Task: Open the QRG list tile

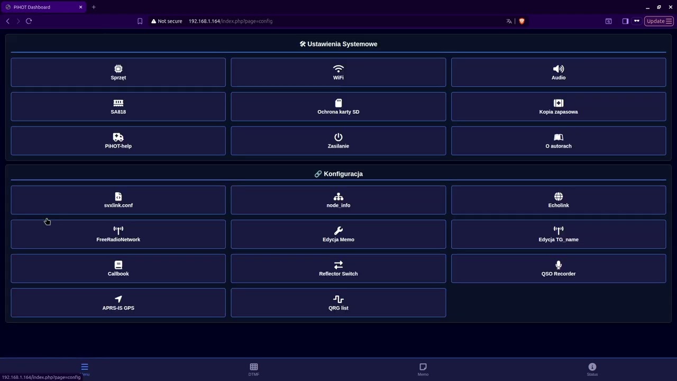Action: point(338,303)
